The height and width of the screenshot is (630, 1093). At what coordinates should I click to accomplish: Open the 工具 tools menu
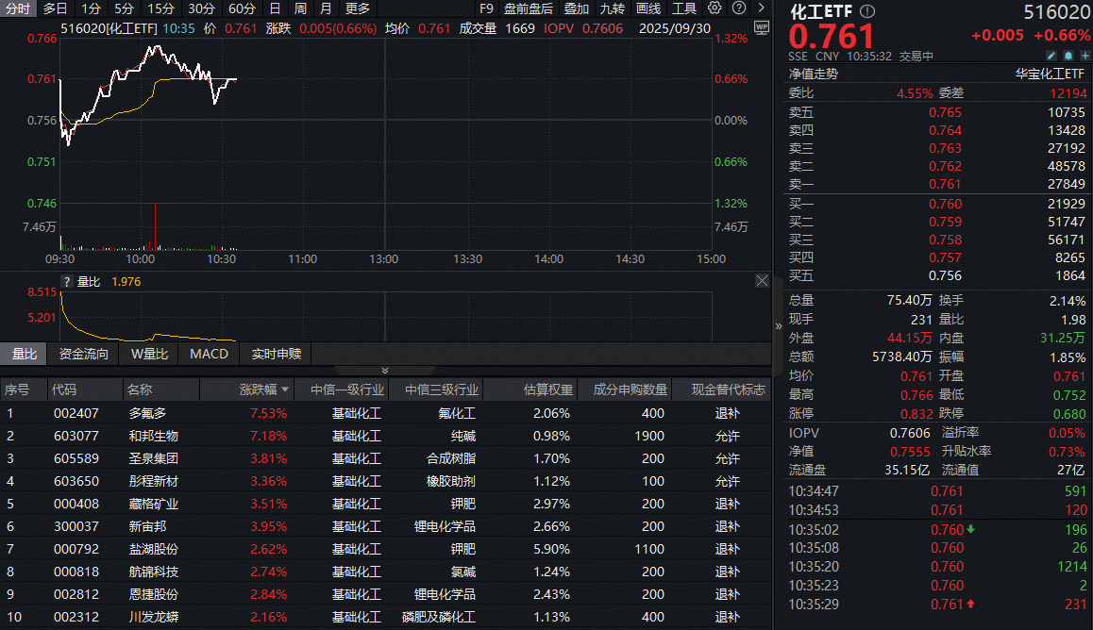tap(683, 8)
